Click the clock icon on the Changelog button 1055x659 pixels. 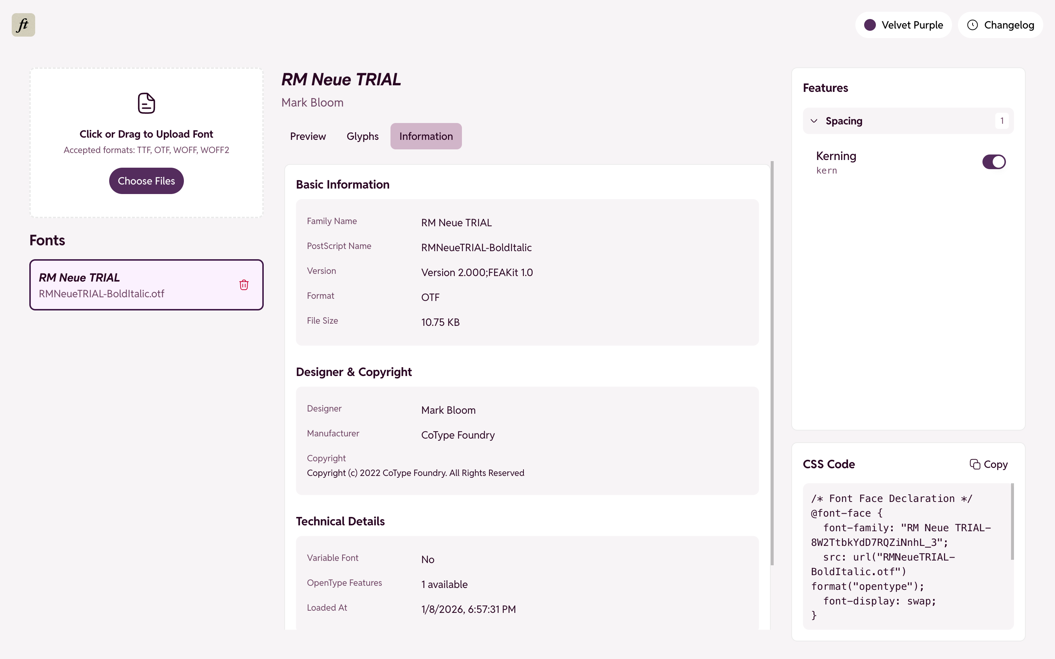(973, 25)
